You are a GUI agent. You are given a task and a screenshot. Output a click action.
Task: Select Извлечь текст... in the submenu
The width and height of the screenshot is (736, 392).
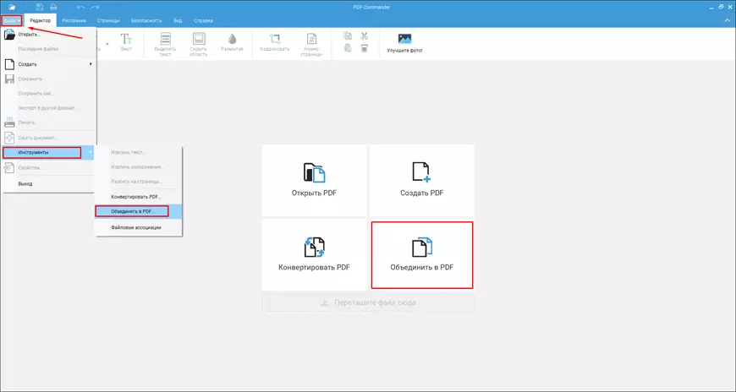coord(138,152)
